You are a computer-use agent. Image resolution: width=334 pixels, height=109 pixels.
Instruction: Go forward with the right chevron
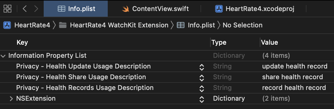[x=36, y=9]
